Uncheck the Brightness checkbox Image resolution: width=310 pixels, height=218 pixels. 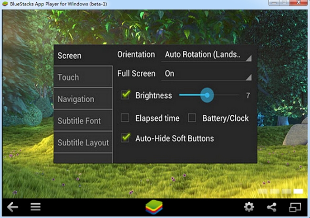pyautogui.click(x=126, y=95)
